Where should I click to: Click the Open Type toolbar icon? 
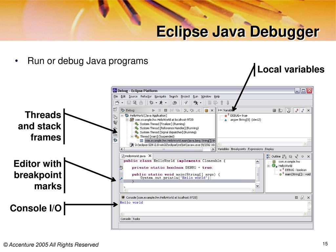[x=175, y=103]
